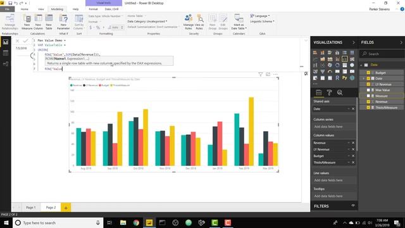
Task: Switch to Model relationships view in sidebar
Action: 6,64
